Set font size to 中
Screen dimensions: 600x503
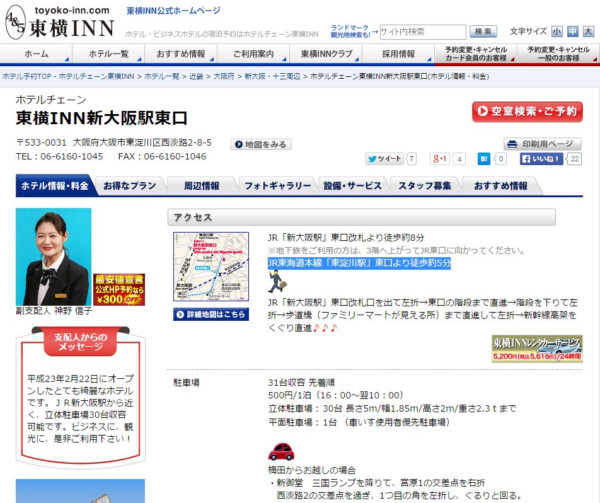pyautogui.click(x=572, y=31)
